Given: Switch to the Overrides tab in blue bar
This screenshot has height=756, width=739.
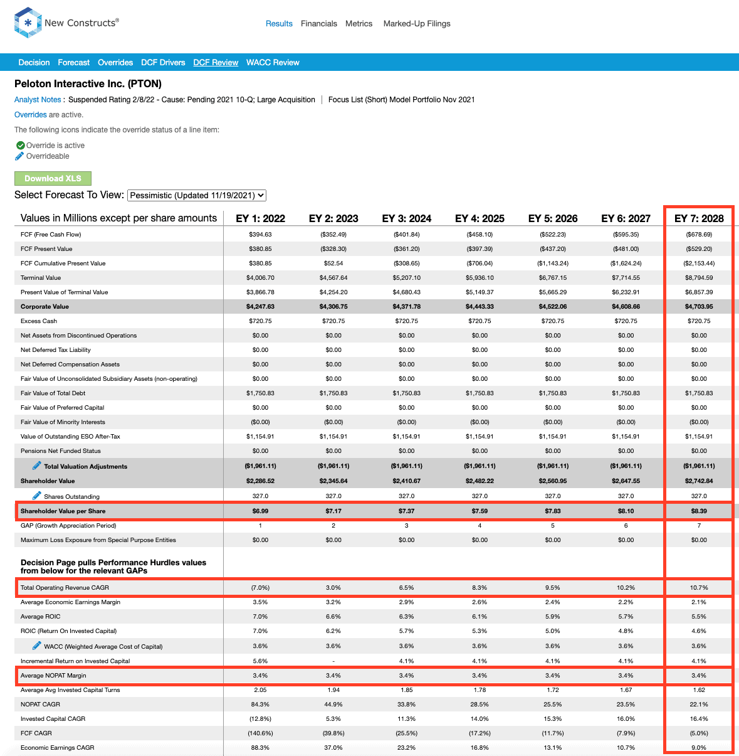Looking at the screenshot, I should [115, 62].
